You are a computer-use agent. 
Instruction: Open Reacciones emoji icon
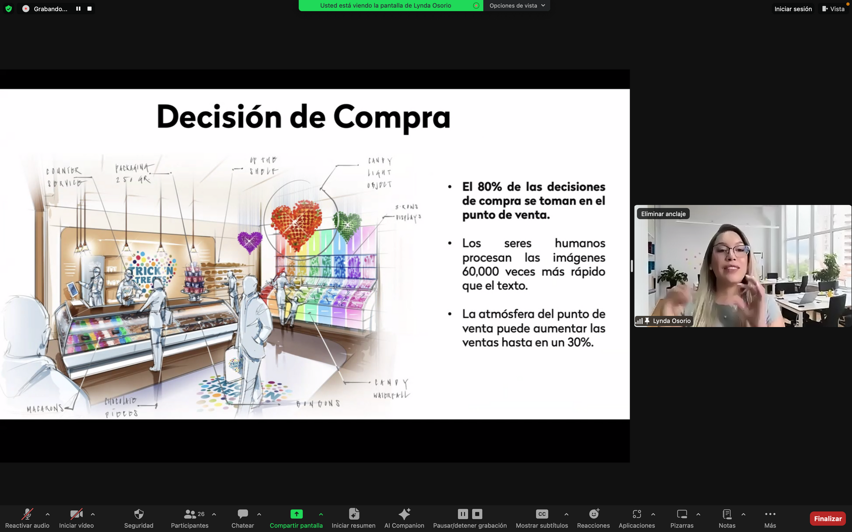(593, 514)
